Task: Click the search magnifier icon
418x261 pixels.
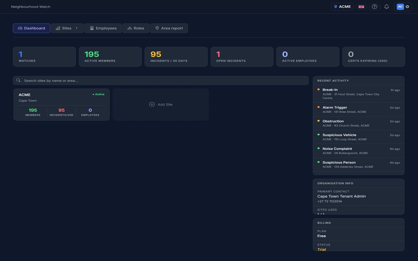Action: pos(18,80)
